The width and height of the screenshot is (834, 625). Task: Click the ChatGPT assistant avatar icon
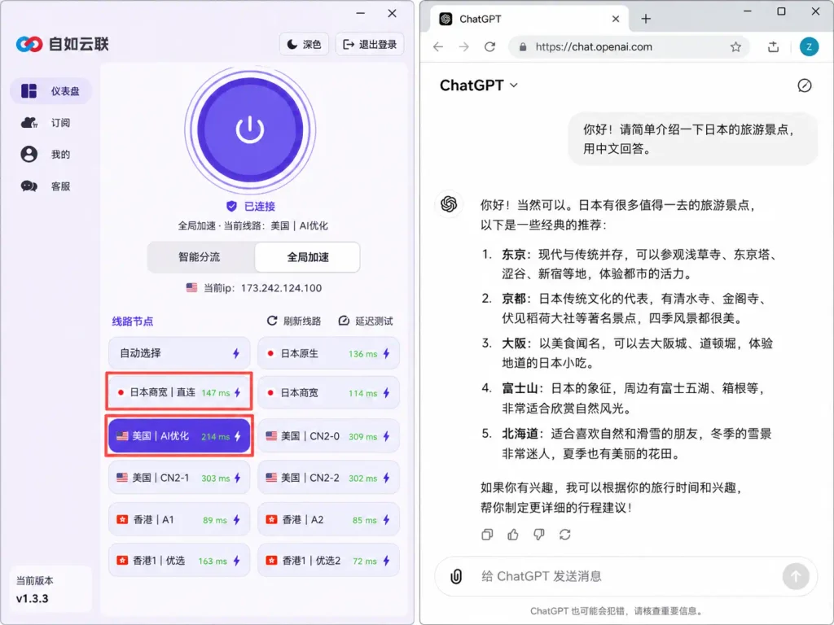449,204
